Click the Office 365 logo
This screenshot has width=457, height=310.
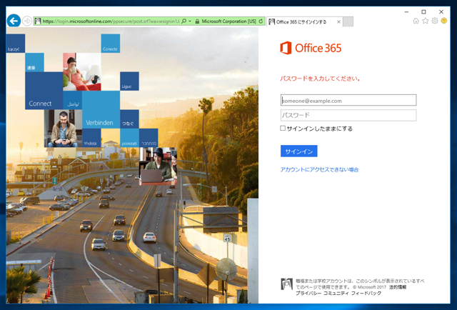tap(311, 48)
